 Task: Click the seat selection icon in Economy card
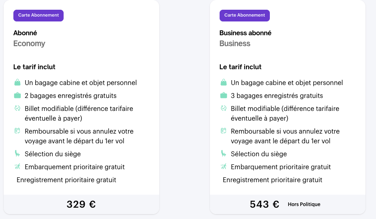tap(17, 153)
